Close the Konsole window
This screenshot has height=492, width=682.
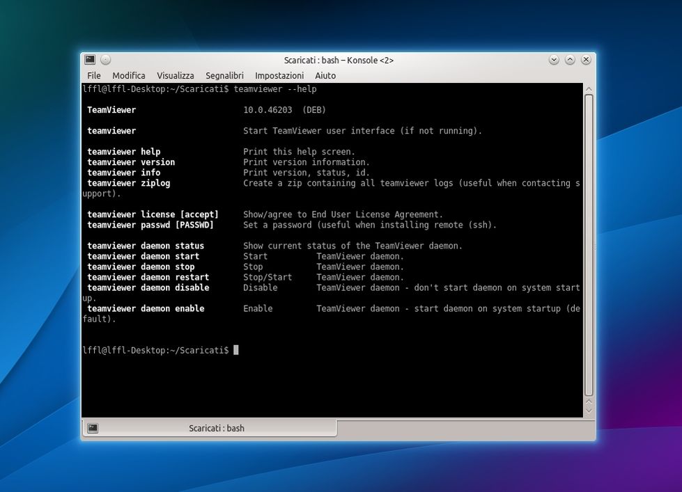[586, 60]
